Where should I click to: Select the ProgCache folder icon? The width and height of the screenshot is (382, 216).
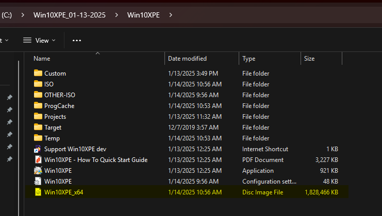tap(38, 105)
